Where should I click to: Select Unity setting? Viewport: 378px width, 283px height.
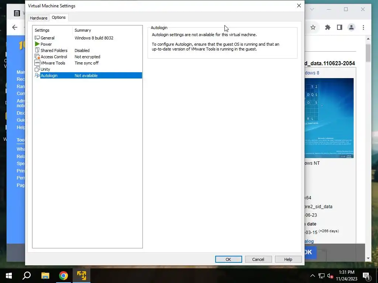[88, 69]
